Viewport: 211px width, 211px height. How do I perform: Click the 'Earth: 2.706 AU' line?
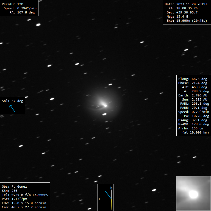tap(193, 95)
